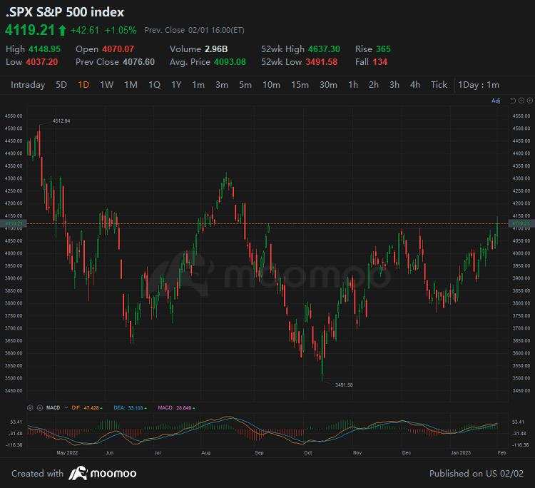The height and width of the screenshot is (488, 535).
Task: Select the 1Q quarterly timeframe tab
Action: (155, 85)
